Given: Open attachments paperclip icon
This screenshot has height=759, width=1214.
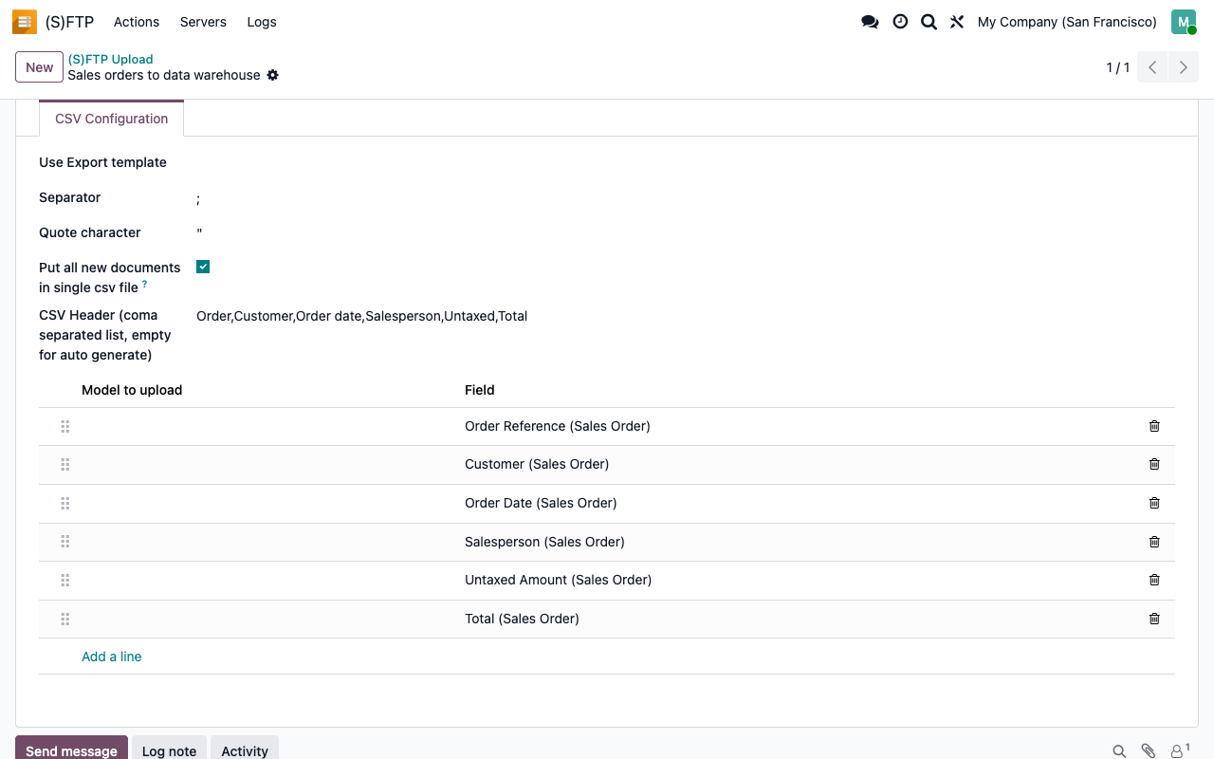Looking at the screenshot, I should [1149, 751].
